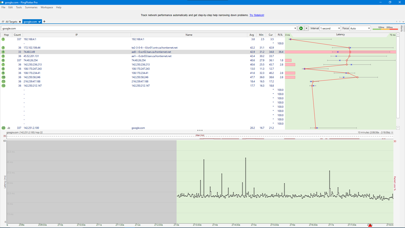Click the Avg column header
The image size is (405, 228).
click(x=251, y=35)
